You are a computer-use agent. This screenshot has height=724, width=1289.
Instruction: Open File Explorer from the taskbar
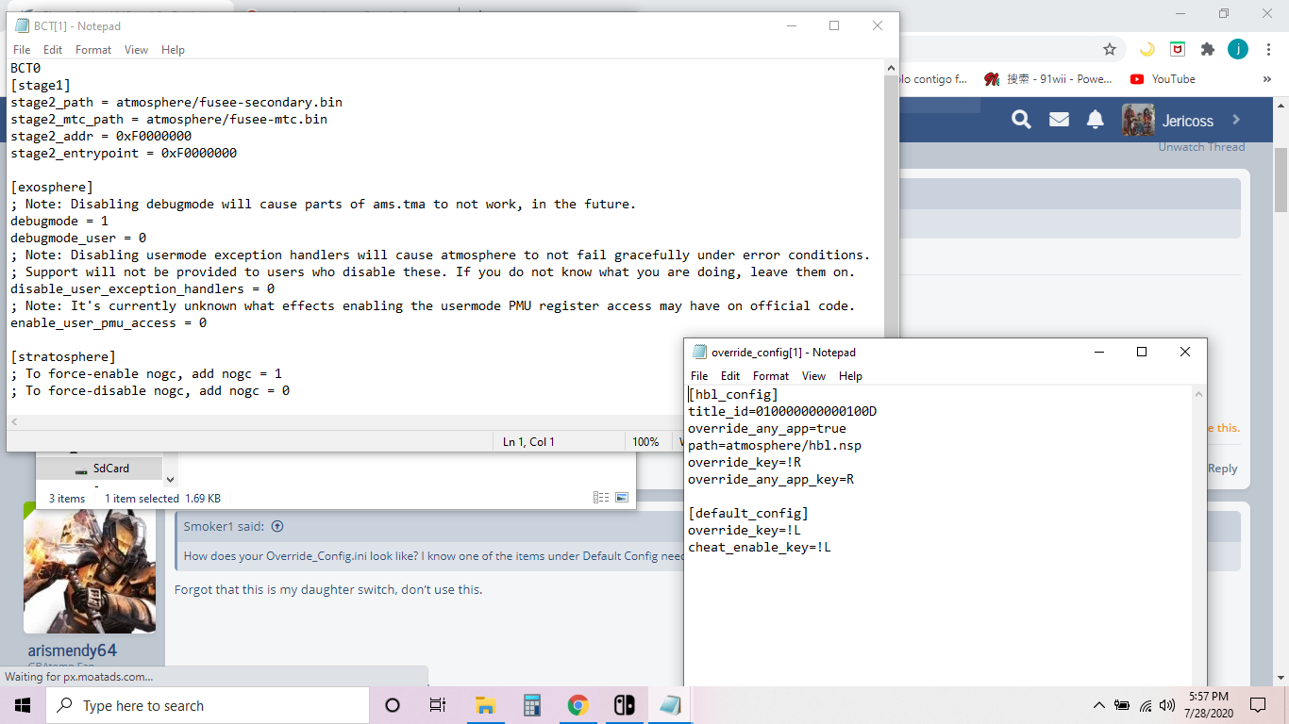(x=485, y=705)
